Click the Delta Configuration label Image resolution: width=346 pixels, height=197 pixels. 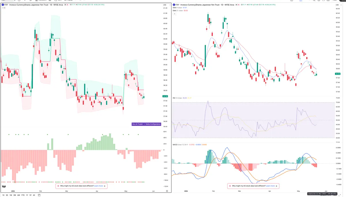153,124
